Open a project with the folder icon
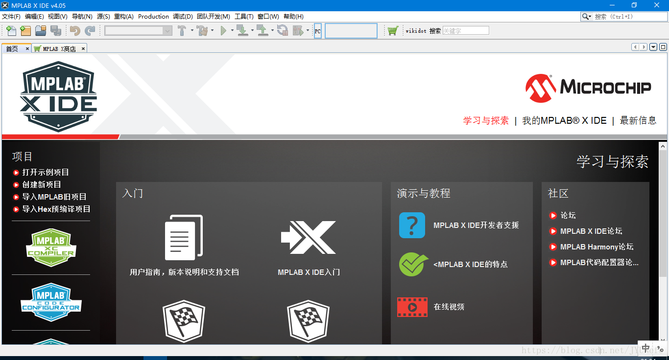This screenshot has width=669, height=360. [41, 31]
